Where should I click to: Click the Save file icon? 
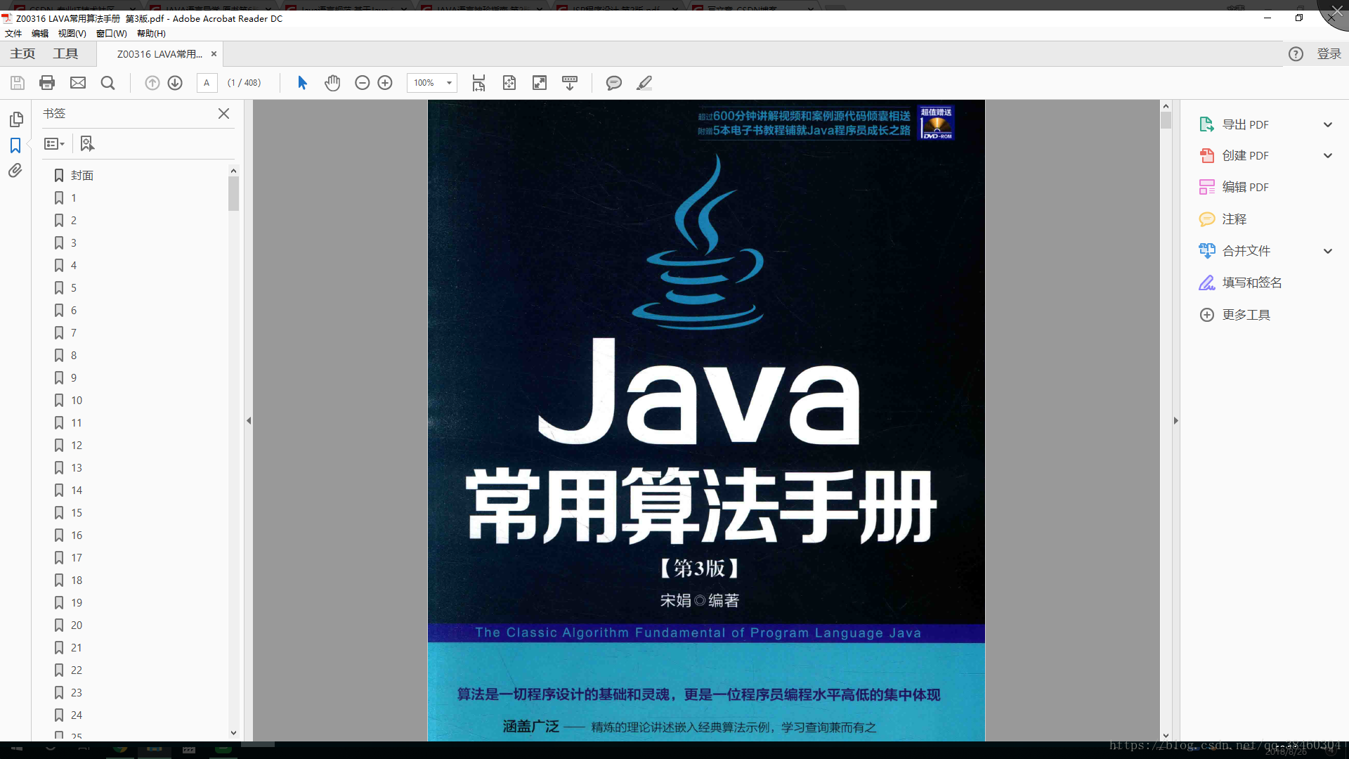pyautogui.click(x=18, y=83)
